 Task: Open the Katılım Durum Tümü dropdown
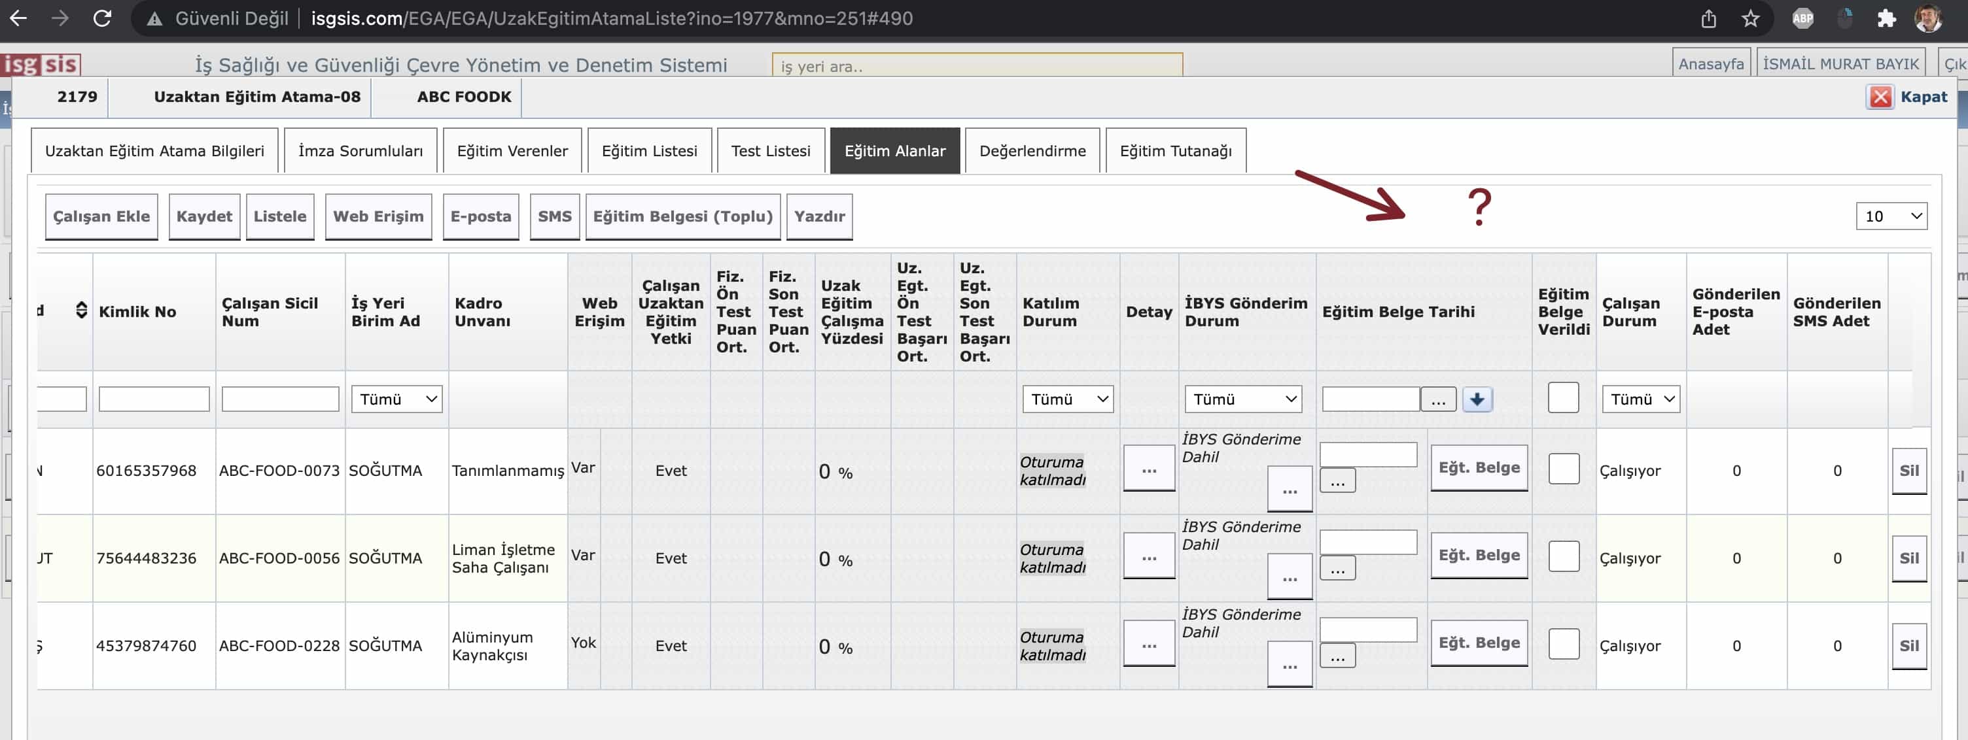[1067, 399]
